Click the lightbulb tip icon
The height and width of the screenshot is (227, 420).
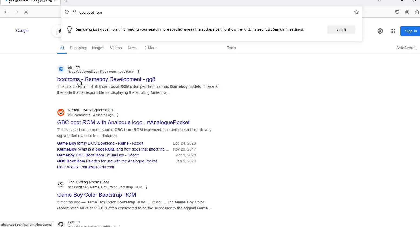(x=70, y=29)
